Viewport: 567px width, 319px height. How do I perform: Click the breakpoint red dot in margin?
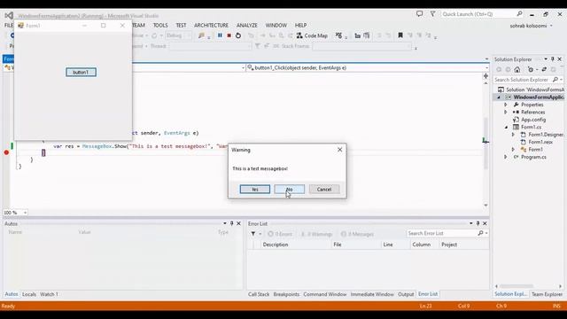(6, 152)
